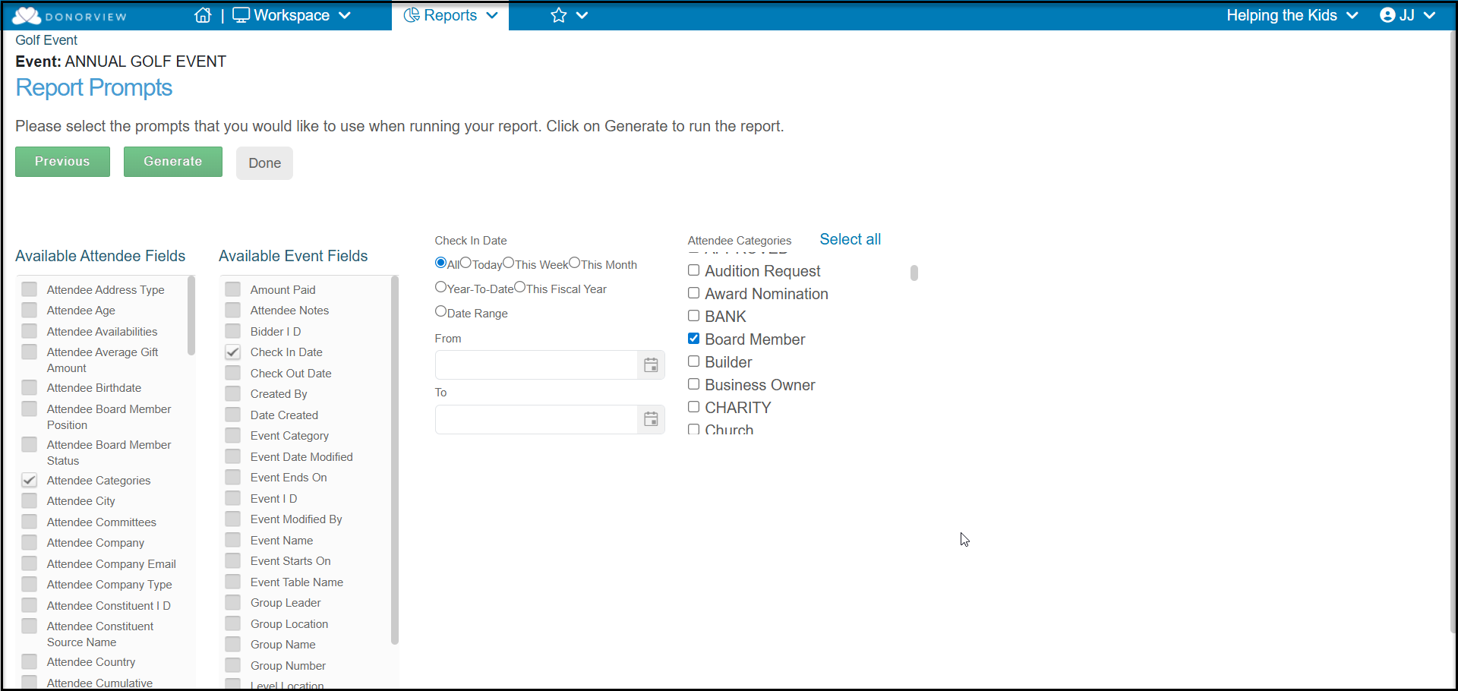Toggle Attendee Age field checkbox
This screenshot has width=1458, height=691.
[x=30, y=310]
